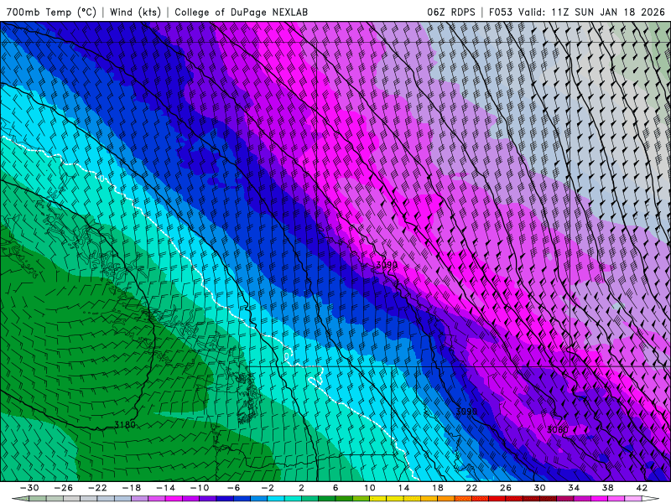Click the "700mb Temp (°C)" title text
671x503 pixels.
(51, 12)
